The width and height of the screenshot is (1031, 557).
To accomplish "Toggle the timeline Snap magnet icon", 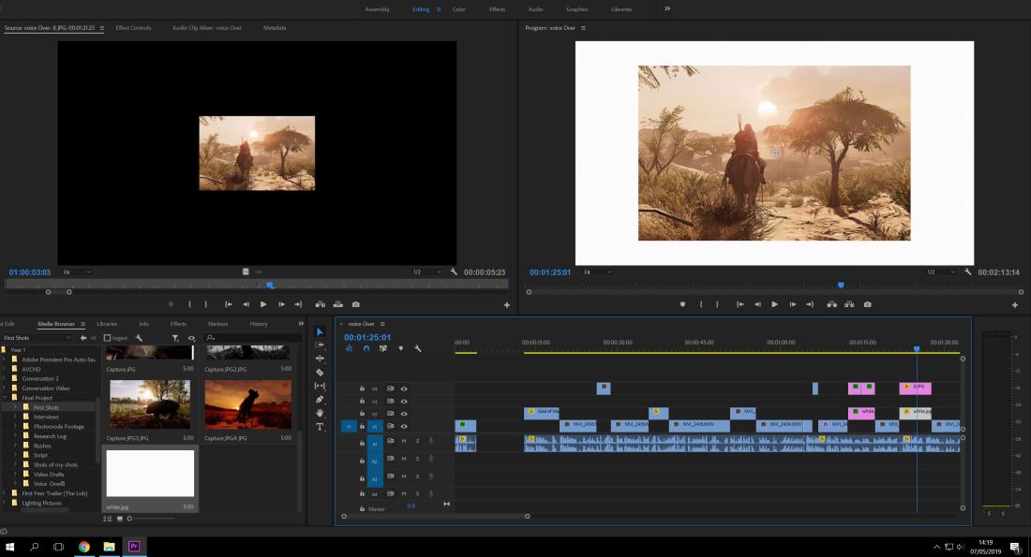I will pyautogui.click(x=366, y=348).
